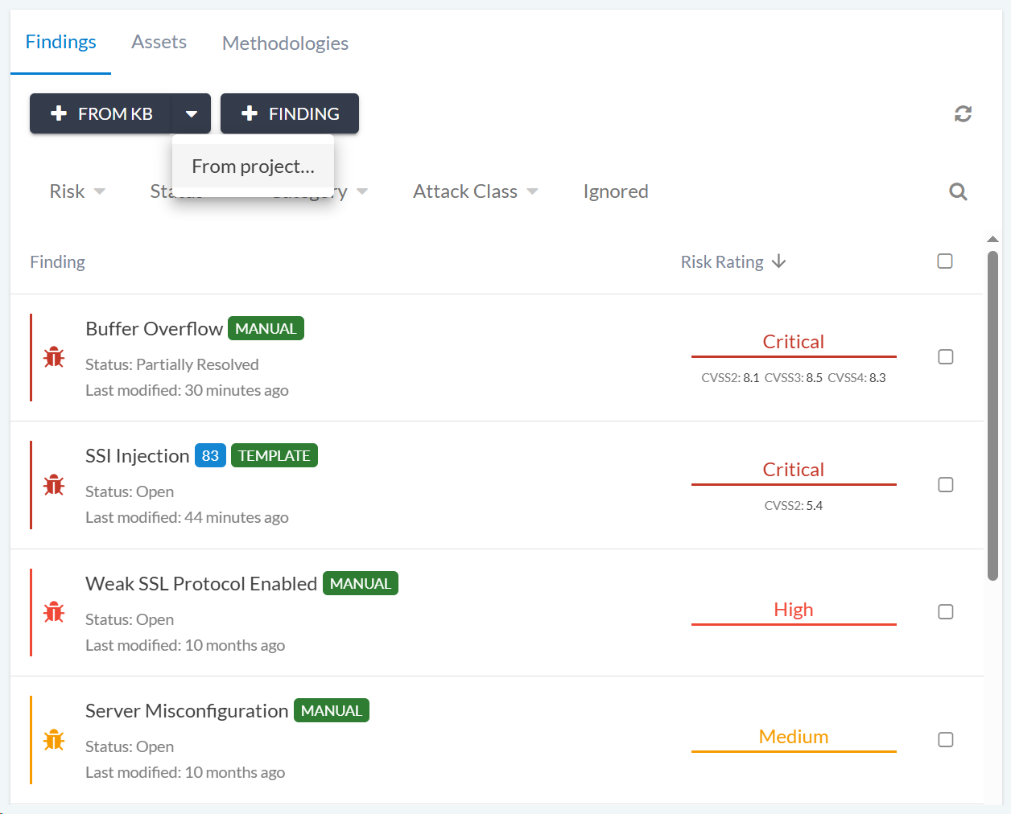Click the blue 83 badge on SSI Injection
Viewport: 1011px width, 814px height.
(x=210, y=456)
